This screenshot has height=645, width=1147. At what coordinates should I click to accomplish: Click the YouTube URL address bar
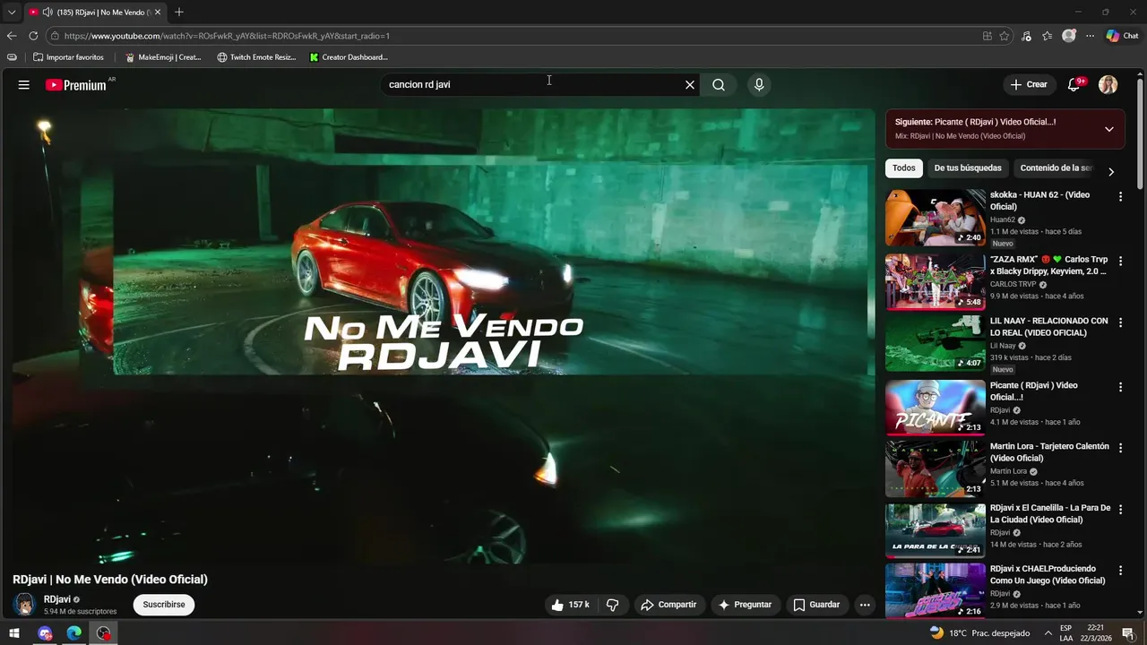511,36
